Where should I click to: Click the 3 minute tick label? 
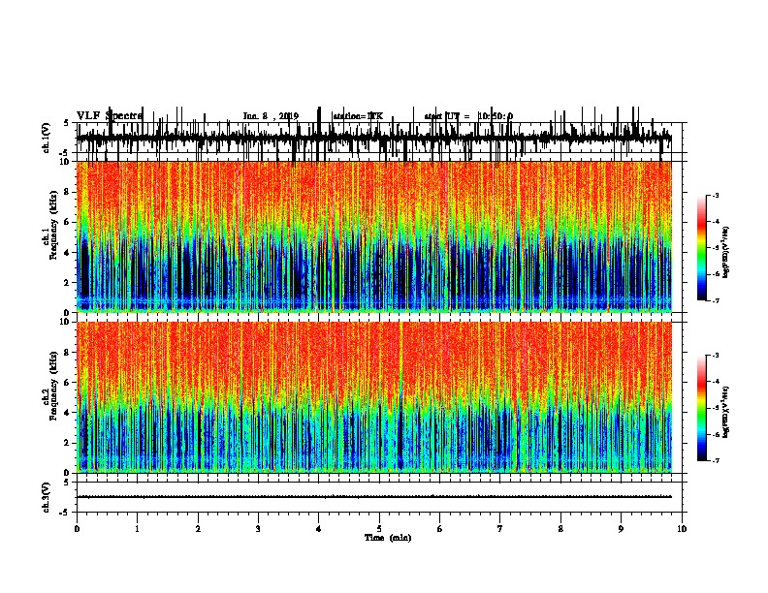pos(258,529)
